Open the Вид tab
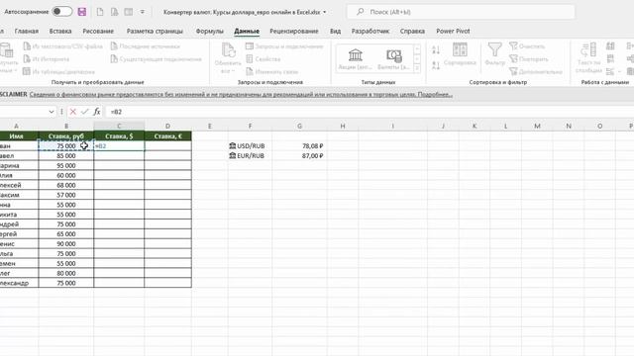 (x=335, y=31)
